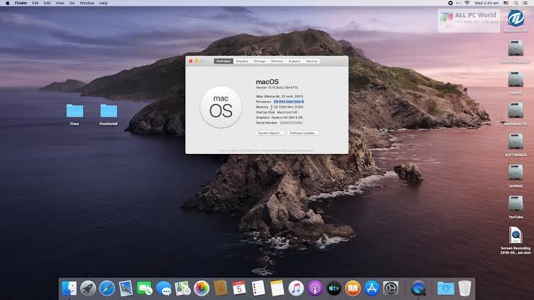Open the Screen Recording .mov file
Image resolution: width=534 pixels, height=300 pixels.
pyautogui.click(x=515, y=236)
